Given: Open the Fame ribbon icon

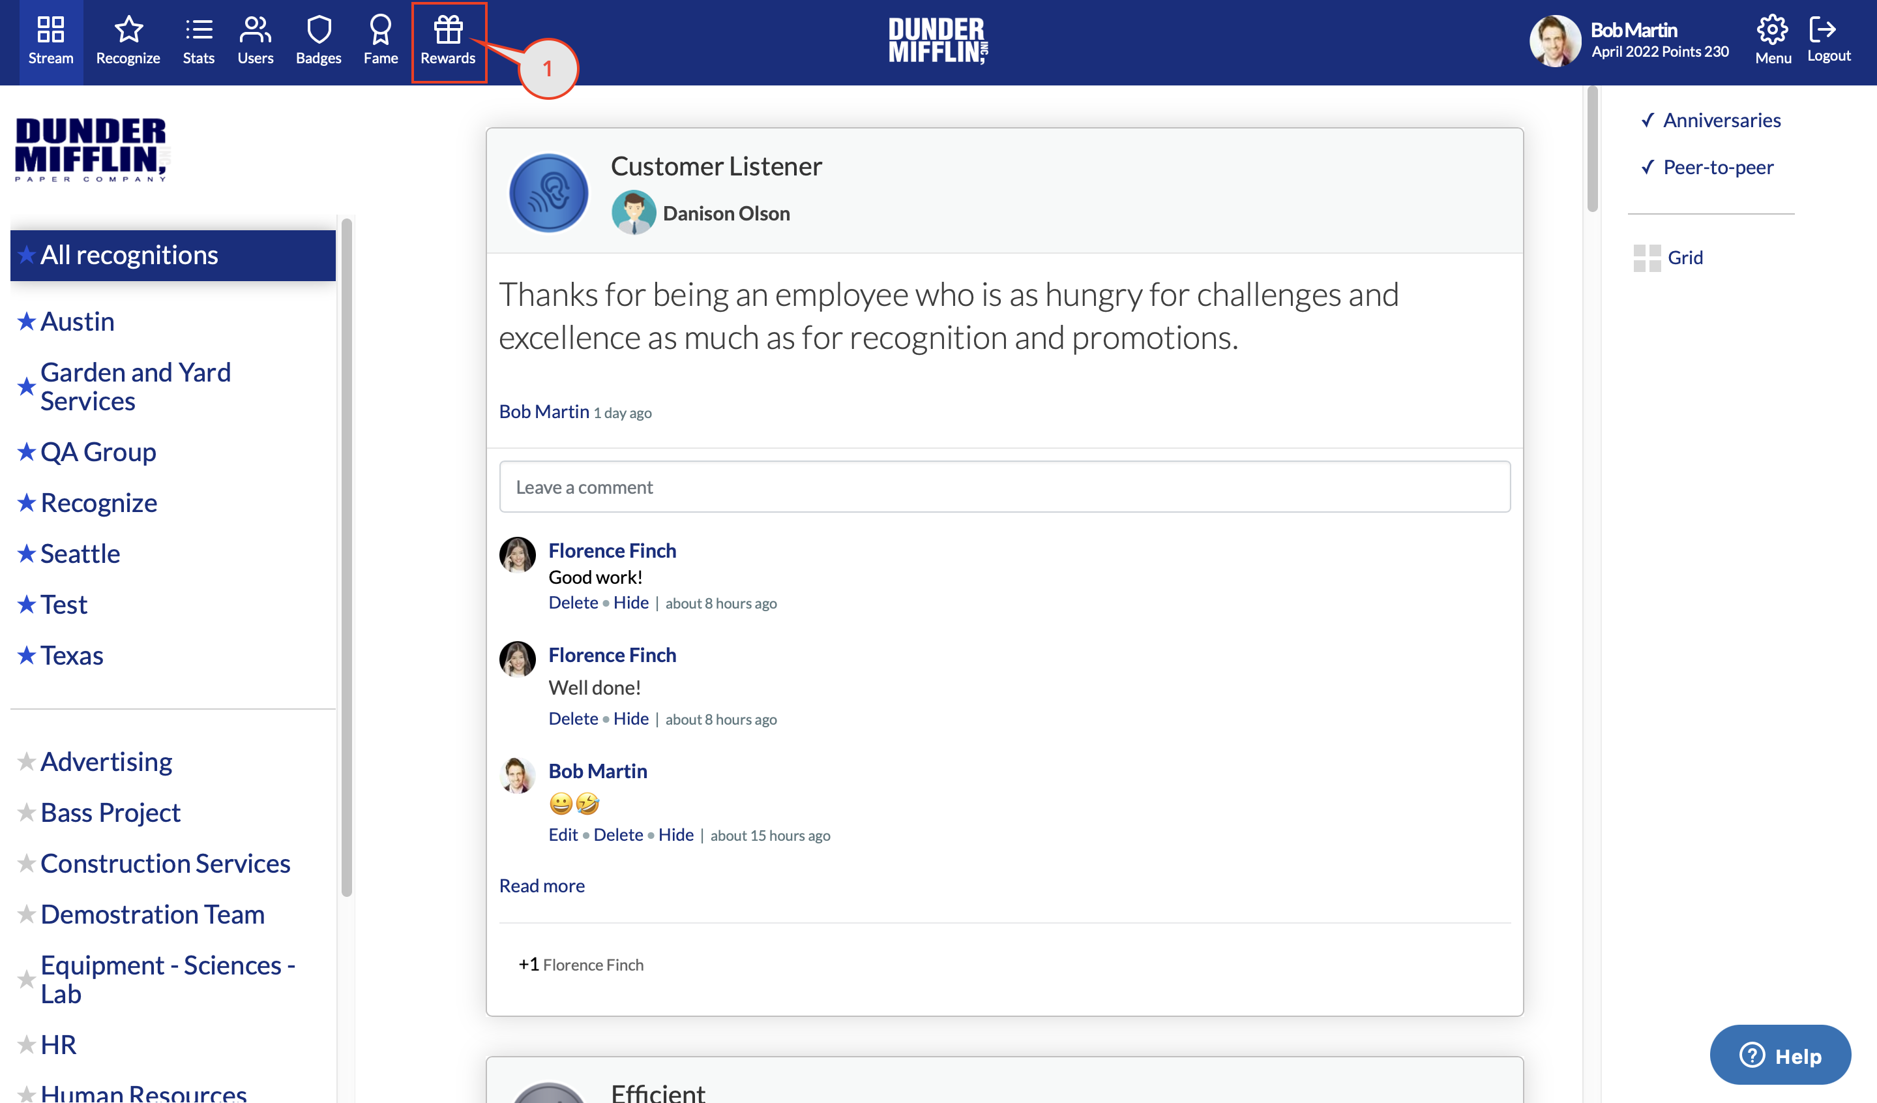Looking at the screenshot, I should 381,30.
